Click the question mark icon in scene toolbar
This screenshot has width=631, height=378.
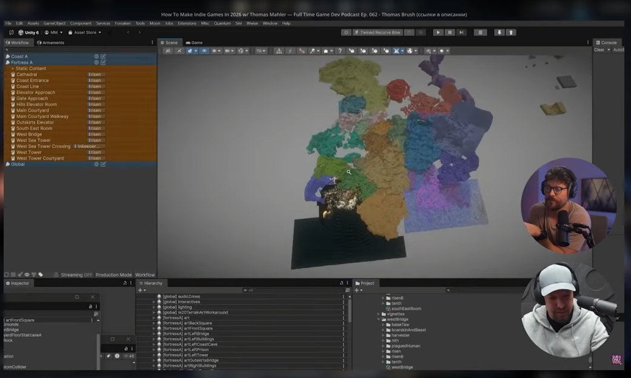[x=340, y=51]
